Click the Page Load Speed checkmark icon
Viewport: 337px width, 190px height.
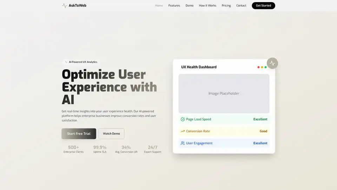click(183, 119)
